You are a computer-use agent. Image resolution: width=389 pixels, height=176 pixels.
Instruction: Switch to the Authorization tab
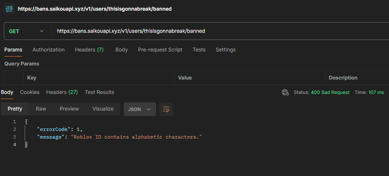48,50
